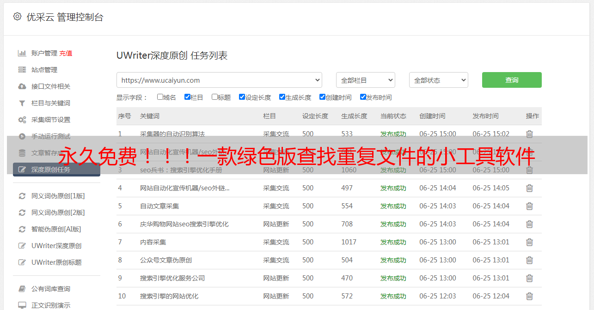This screenshot has height=310, width=594.
Task: Delete task 4 网站自动化宣传机器
Action: coord(530,188)
